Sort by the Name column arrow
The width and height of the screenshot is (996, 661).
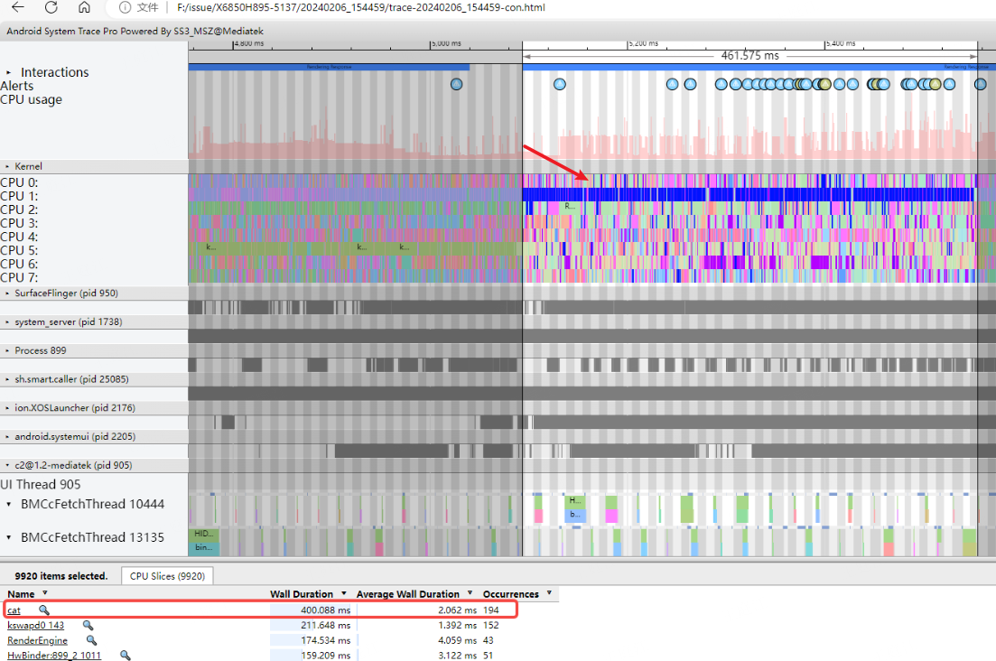tap(45, 593)
